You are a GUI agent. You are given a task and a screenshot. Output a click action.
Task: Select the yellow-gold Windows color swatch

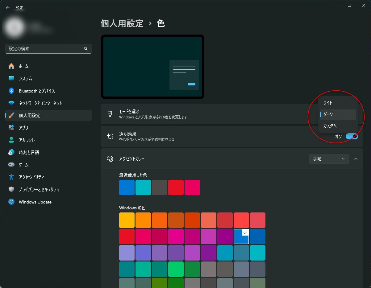(x=127, y=220)
